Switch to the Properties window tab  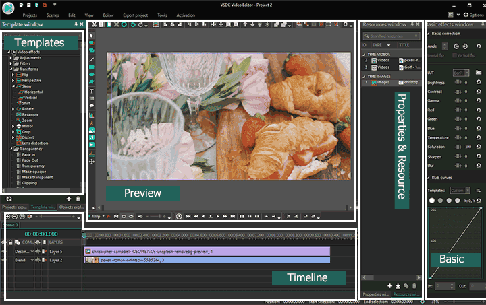(x=374, y=294)
